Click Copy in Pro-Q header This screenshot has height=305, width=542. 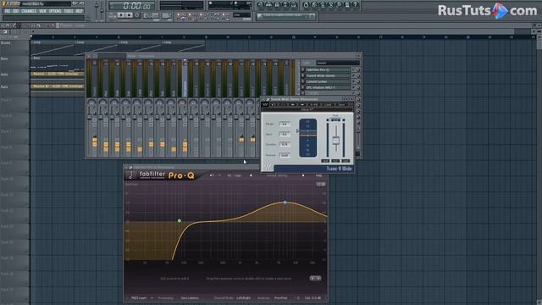tap(238, 175)
